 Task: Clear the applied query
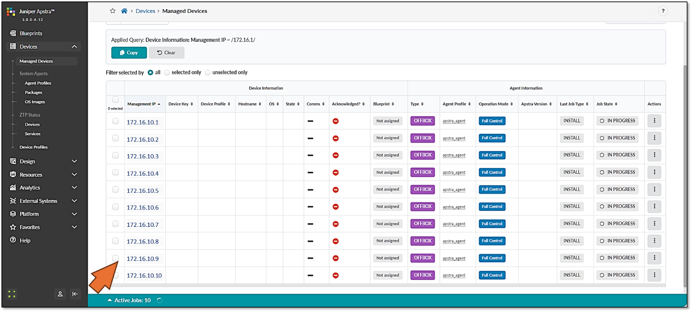point(167,52)
